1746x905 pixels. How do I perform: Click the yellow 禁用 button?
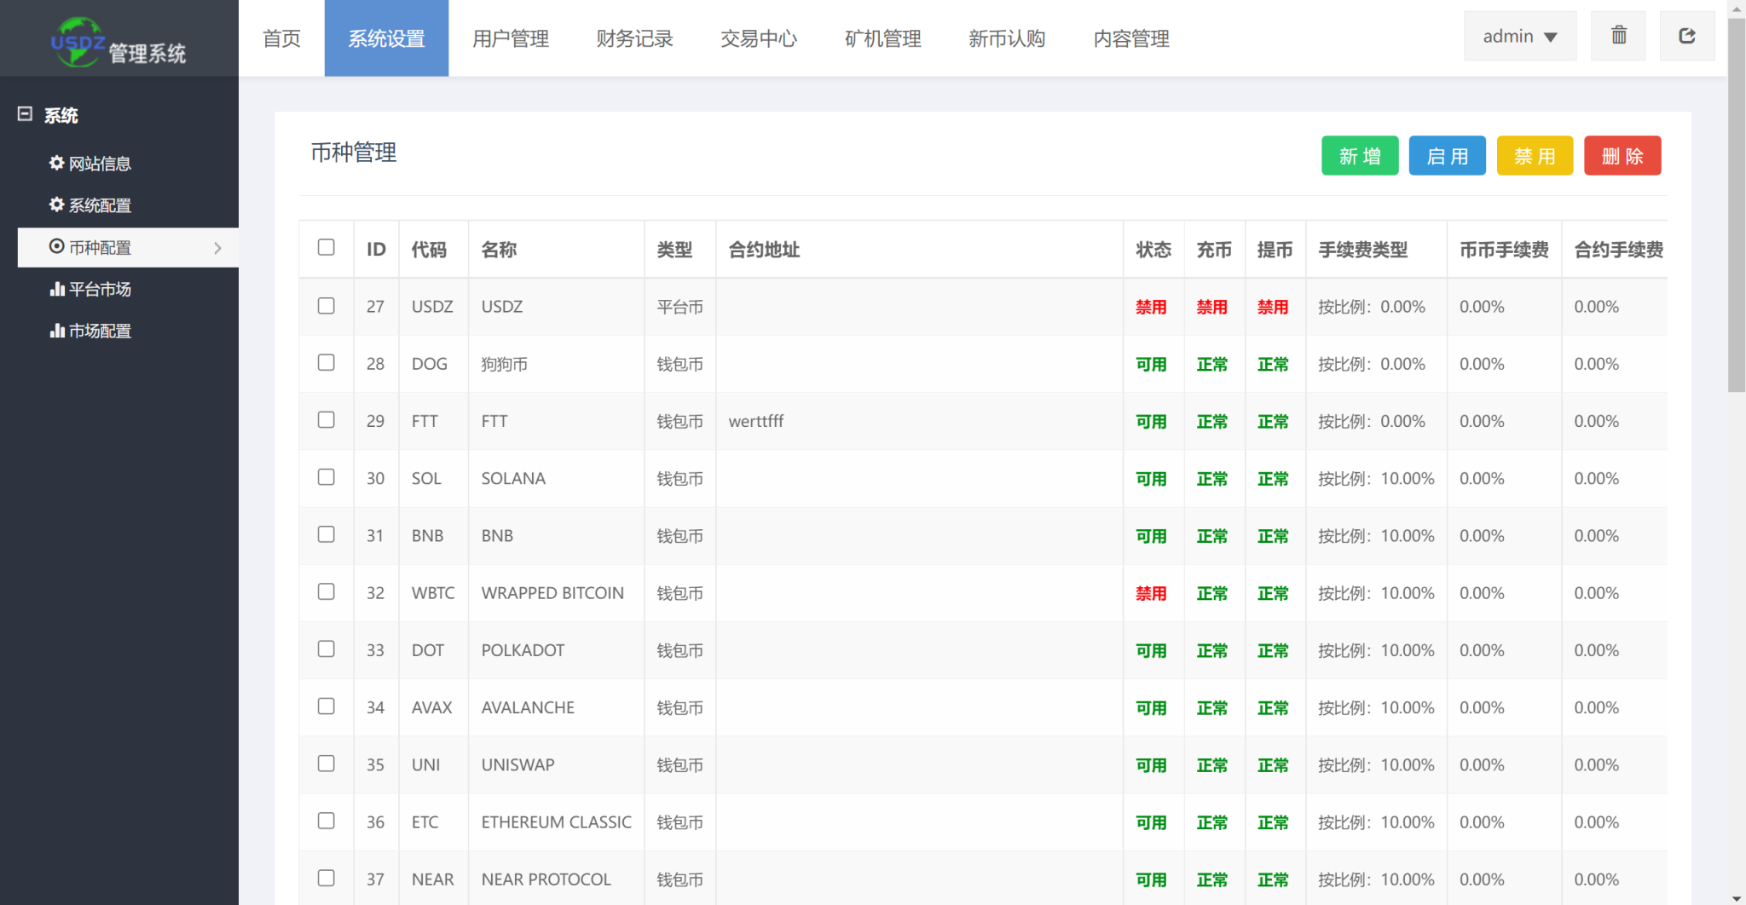1534,156
